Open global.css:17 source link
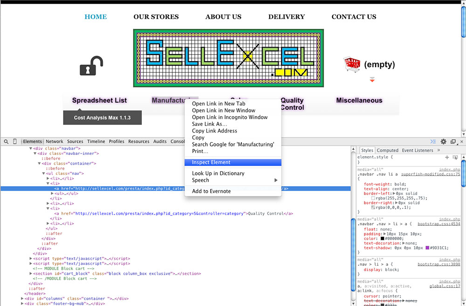This screenshot has width=466, height=306. pos(445,286)
